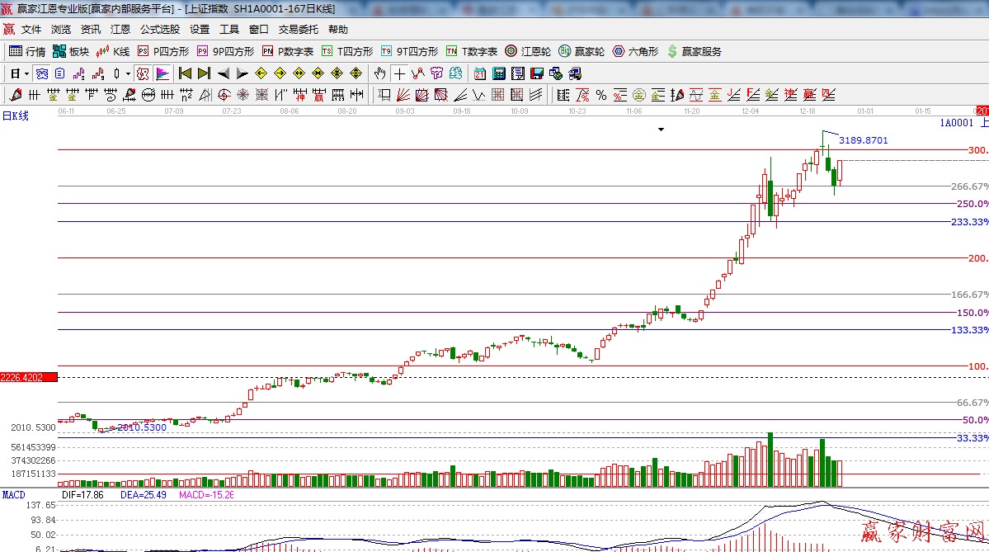Toggle the pressed colored flag chart button
This screenshot has width=989, height=552.
[162, 73]
